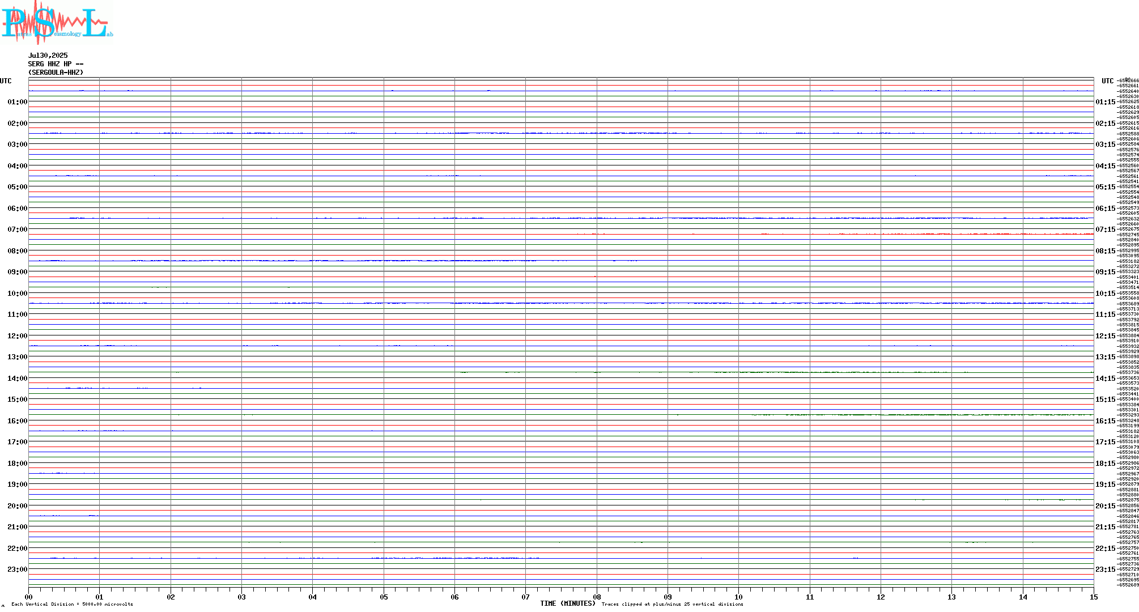Click bottom axis minute tick 03

tap(241, 597)
